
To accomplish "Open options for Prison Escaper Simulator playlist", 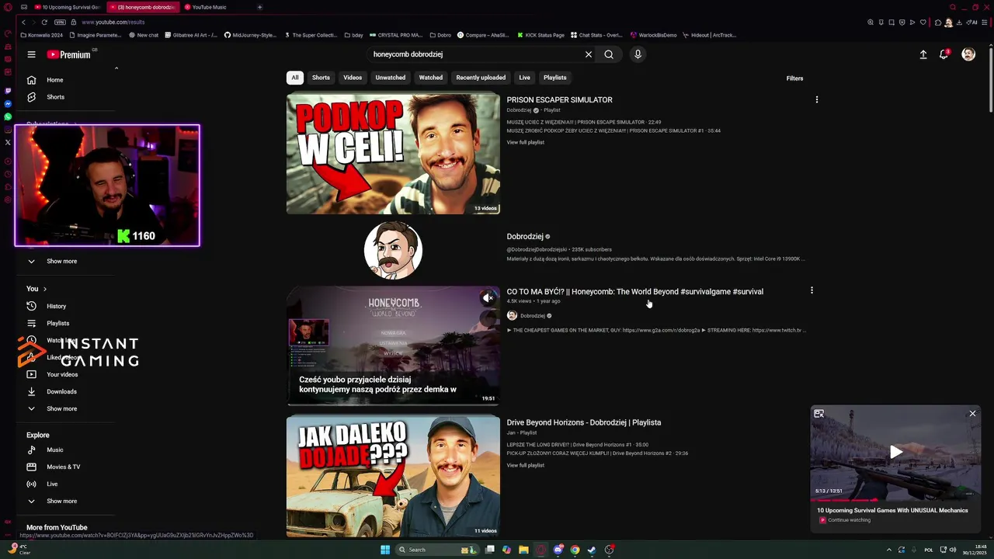I will [x=816, y=99].
